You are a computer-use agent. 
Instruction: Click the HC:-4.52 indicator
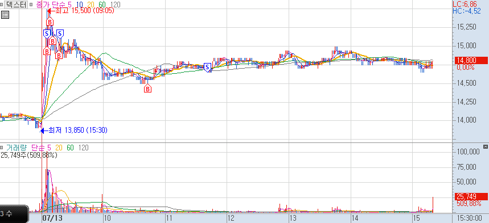[x=467, y=11]
